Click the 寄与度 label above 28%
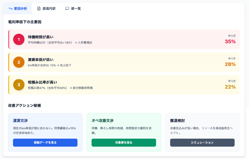The height and width of the screenshot is (159, 249). (x=232, y=58)
